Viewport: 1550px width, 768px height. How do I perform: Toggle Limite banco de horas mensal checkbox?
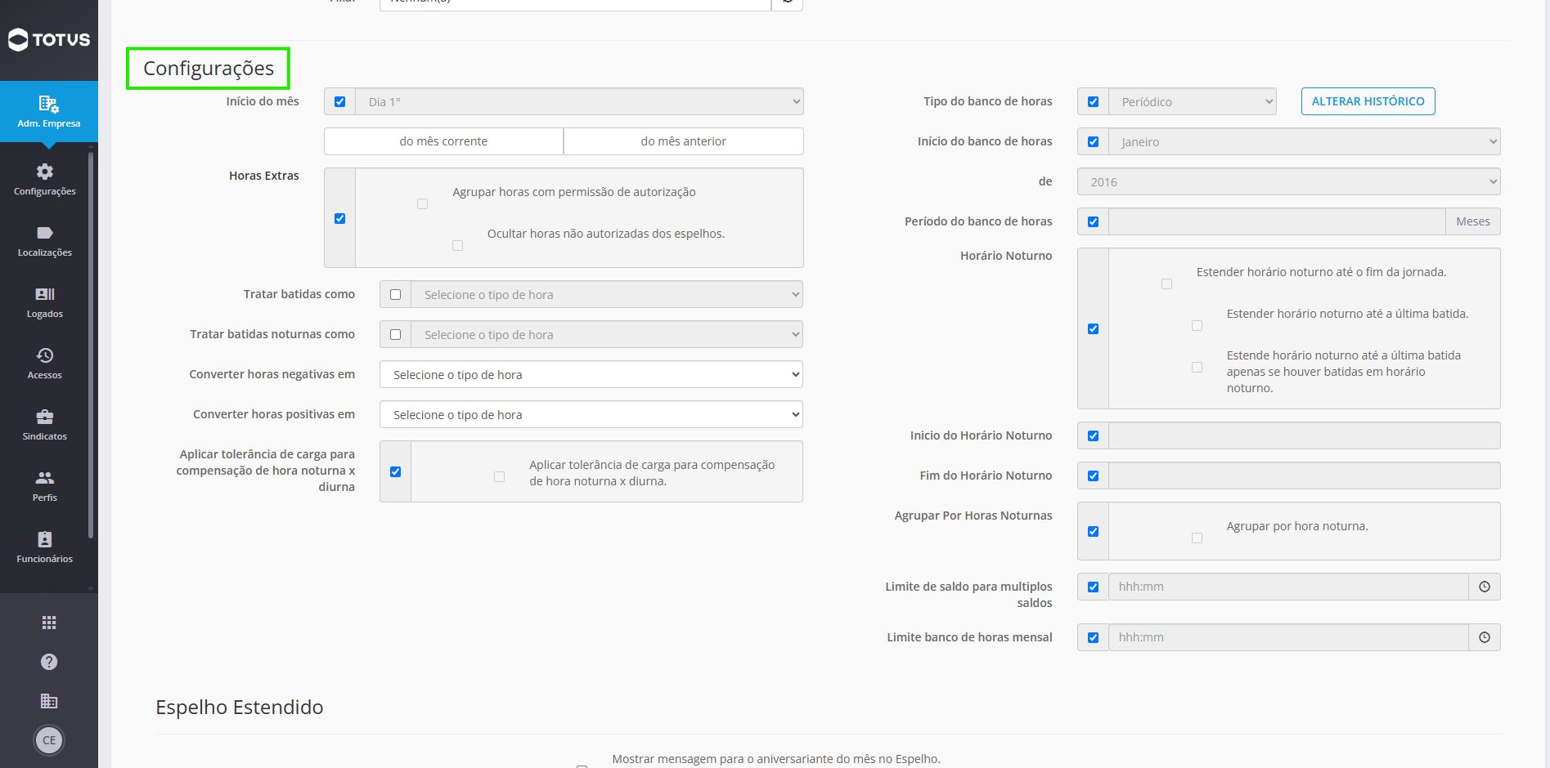click(x=1094, y=637)
